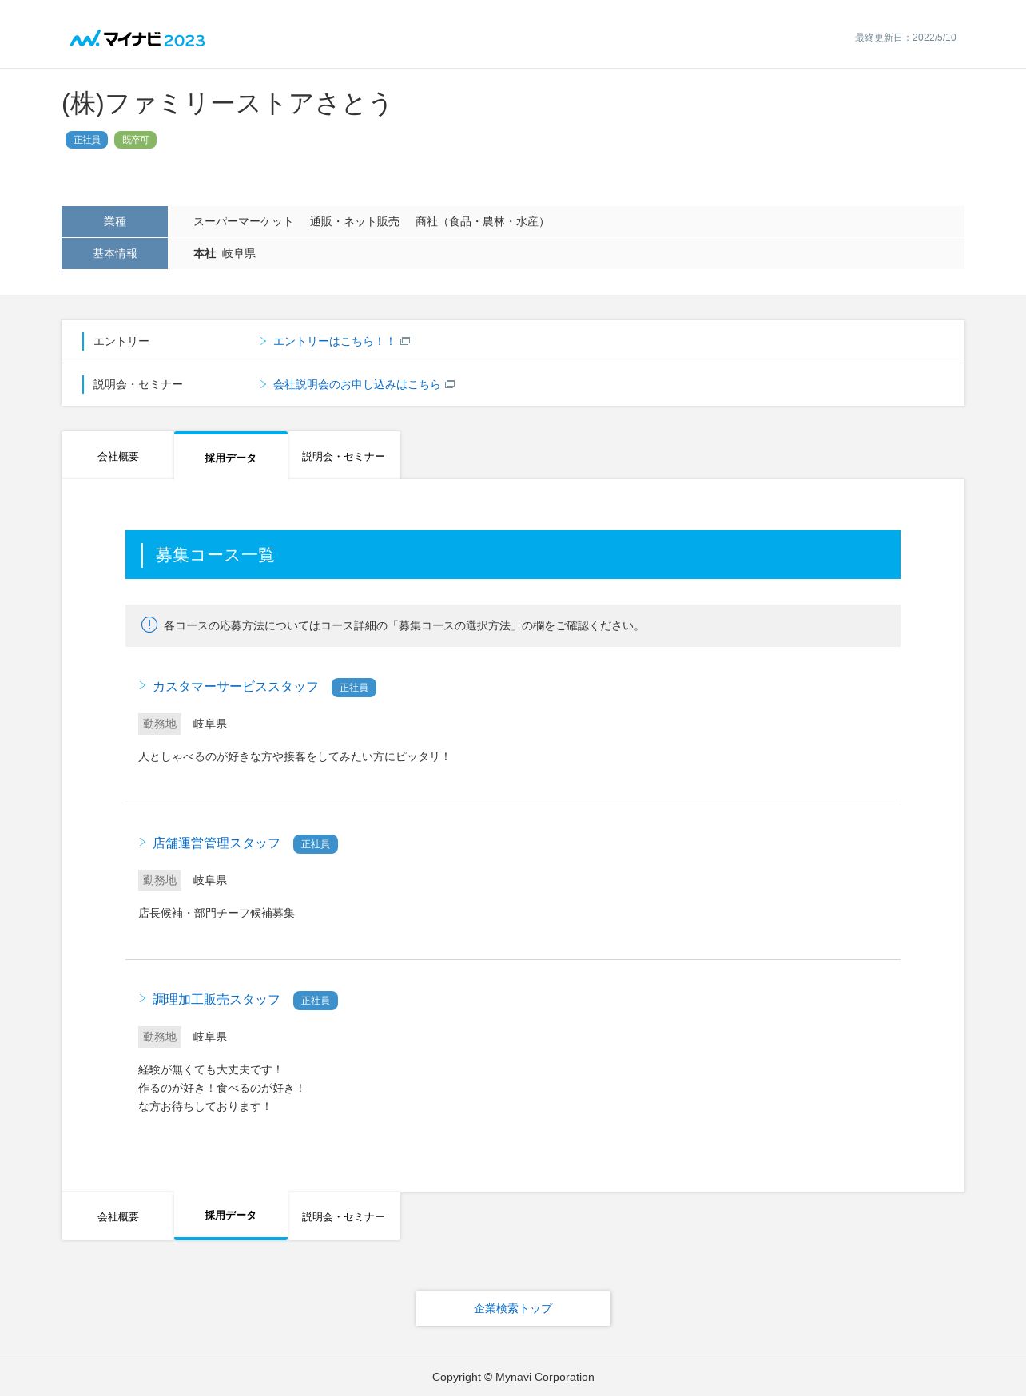Click the green 既卒可 badge

pyautogui.click(x=135, y=140)
